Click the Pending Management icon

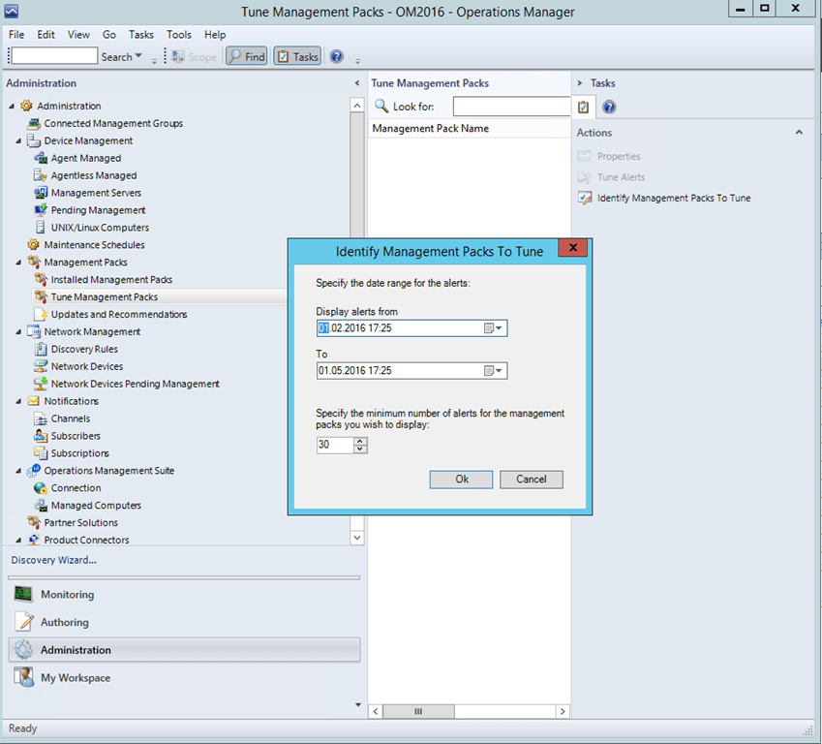(x=41, y=210)
